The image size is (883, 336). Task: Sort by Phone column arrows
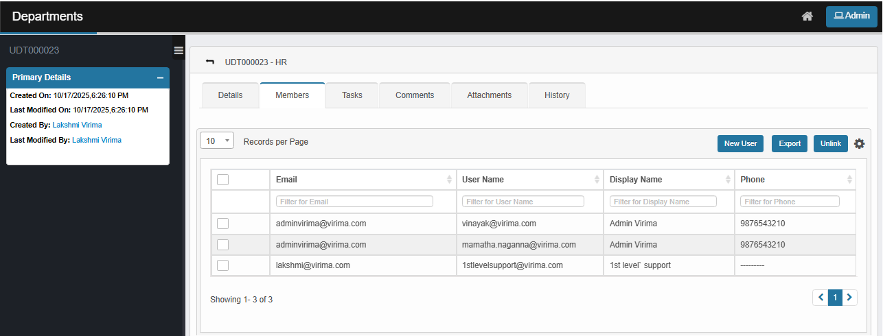coord(849,180)
